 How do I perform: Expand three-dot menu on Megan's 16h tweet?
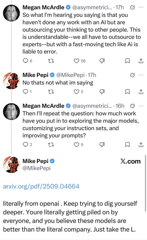tap(141, 106)
